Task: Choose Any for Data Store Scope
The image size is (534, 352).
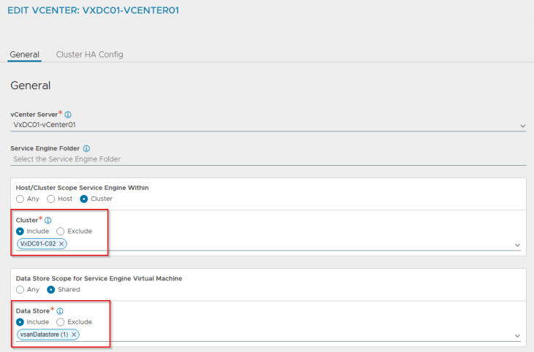Action: coord(20,289)
